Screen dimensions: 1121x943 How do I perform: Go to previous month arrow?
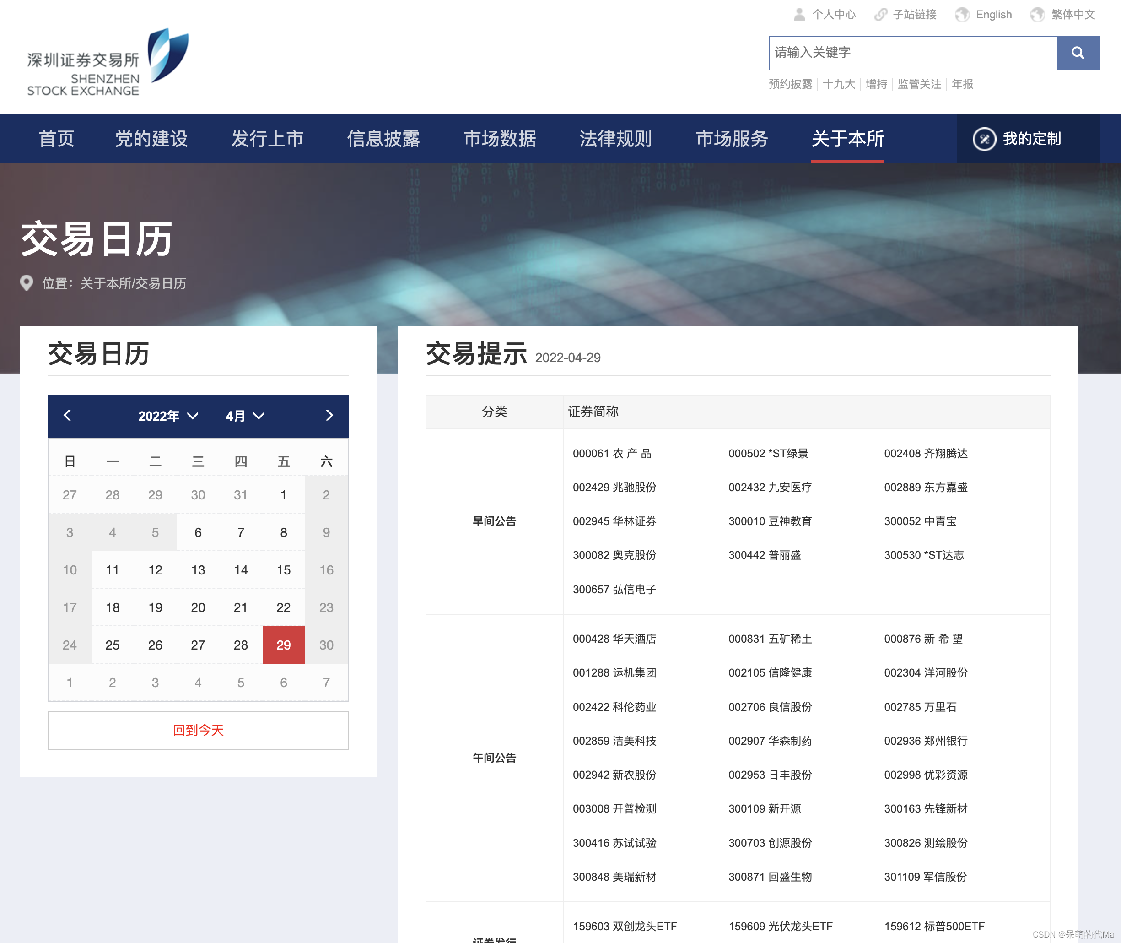[67, 415]
